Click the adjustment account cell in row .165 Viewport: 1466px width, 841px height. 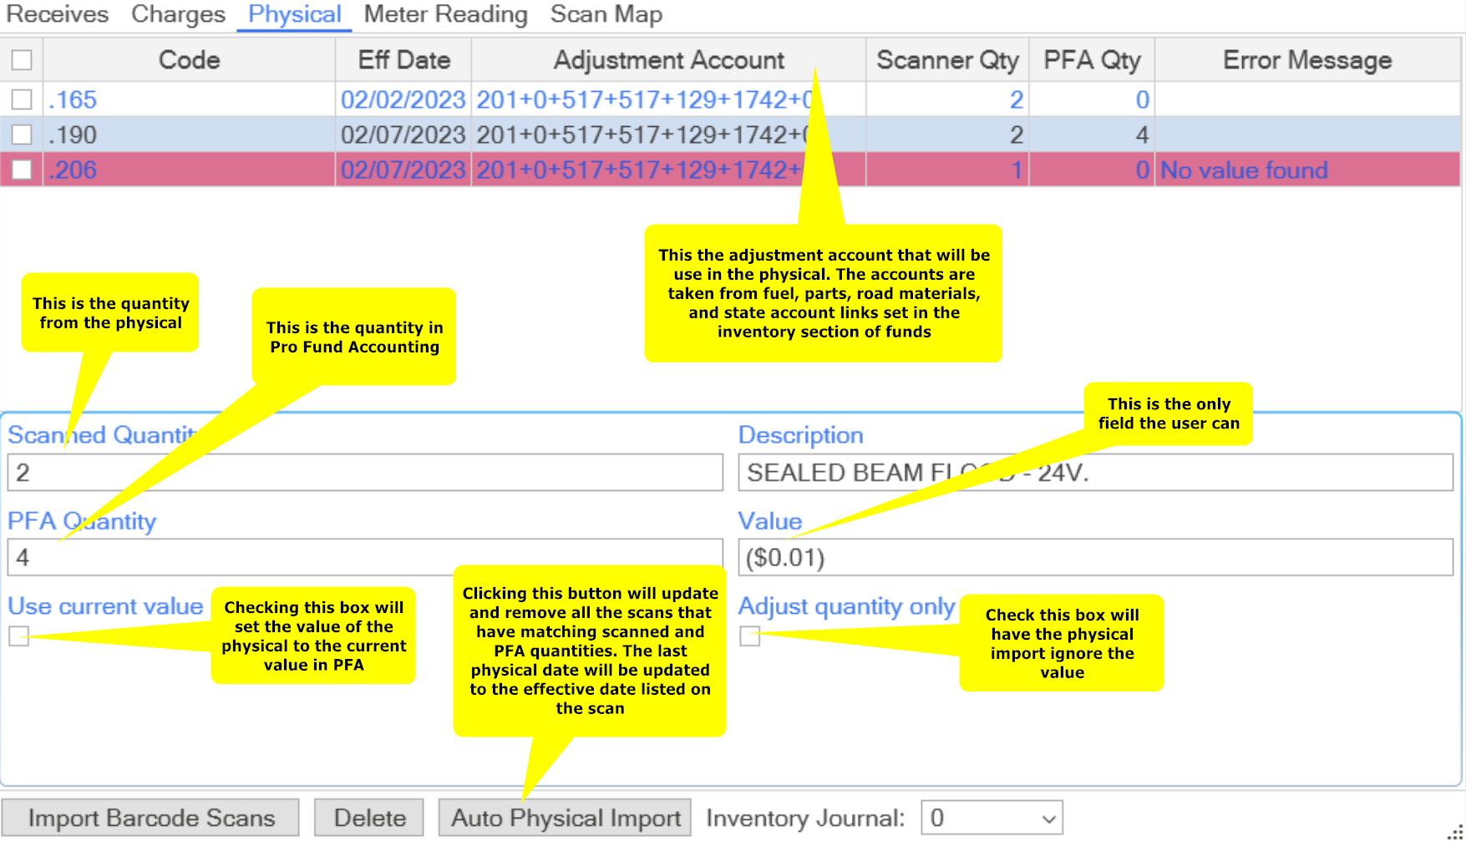tap(668, 100)
